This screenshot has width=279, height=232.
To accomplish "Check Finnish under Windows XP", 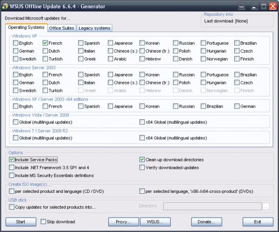I will coord(237,59).
